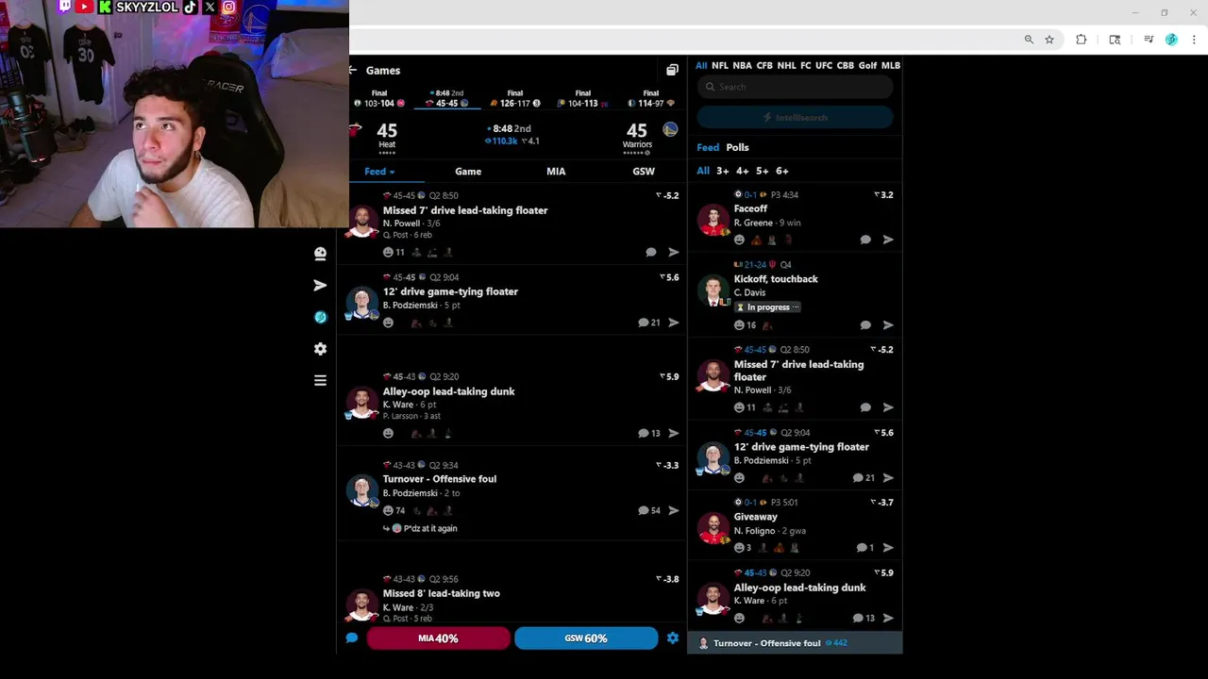Open the blue chat bubble beside MIA 40%

352,638
